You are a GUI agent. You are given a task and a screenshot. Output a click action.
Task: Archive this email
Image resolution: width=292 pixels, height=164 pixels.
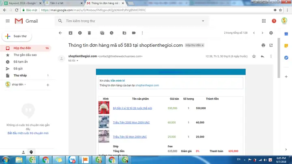71,33
